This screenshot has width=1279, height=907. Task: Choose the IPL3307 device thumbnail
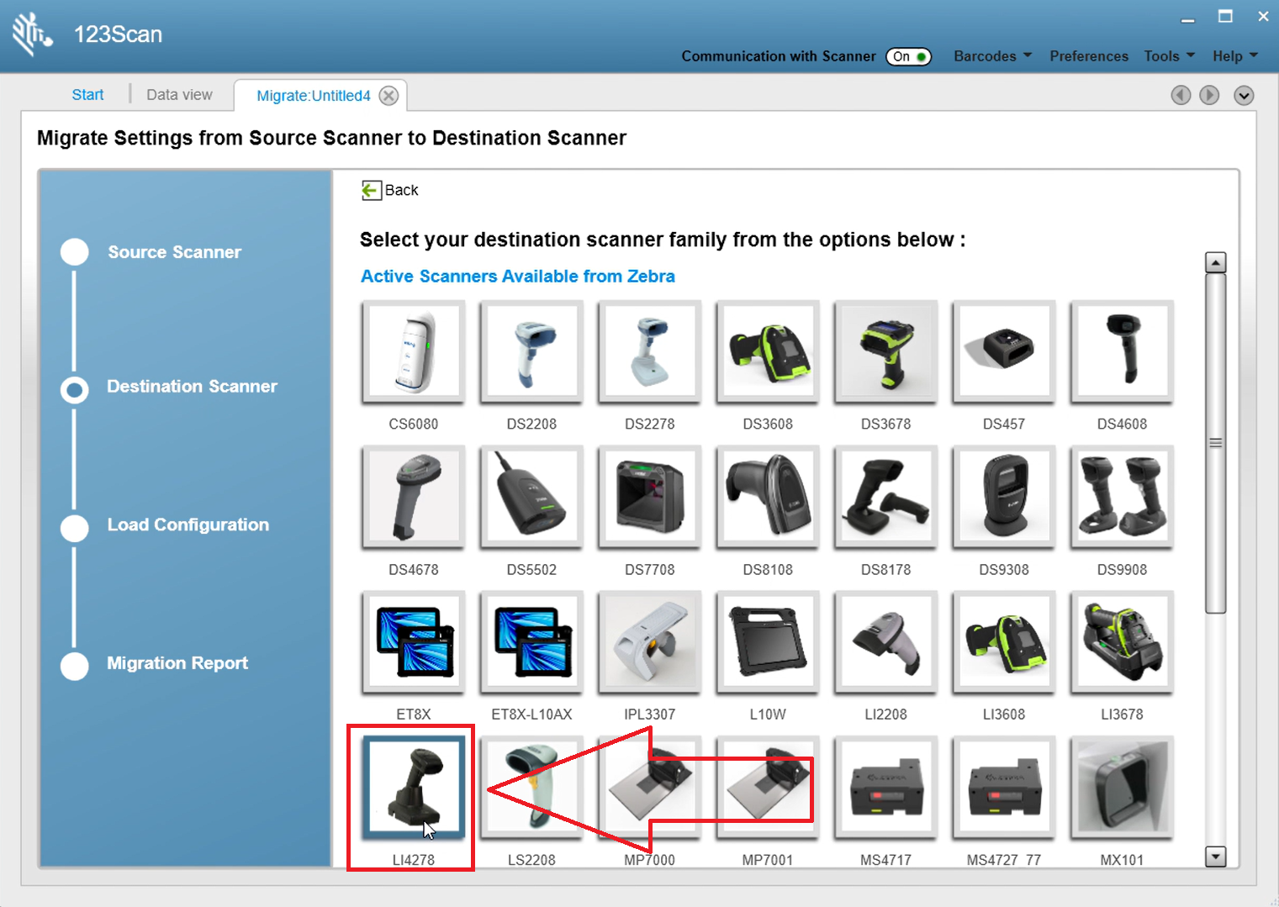pos(649,642)
